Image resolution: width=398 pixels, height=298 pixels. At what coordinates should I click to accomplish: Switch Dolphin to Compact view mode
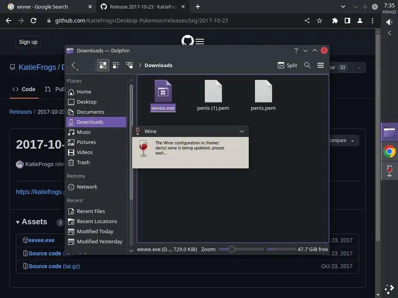coord(116,65)
